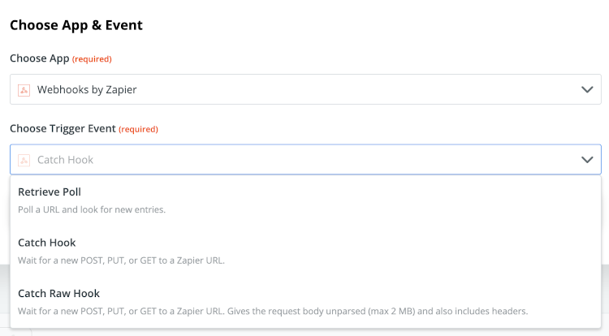
Task: Click the Choose App & Event heading
Action: point(76,25)
